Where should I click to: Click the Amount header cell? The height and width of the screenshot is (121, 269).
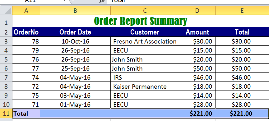click(197, 32)
